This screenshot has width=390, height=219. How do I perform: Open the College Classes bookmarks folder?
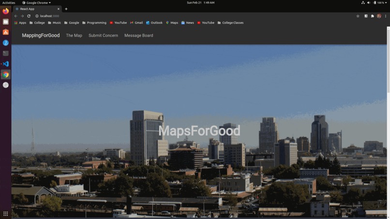point(230,23)
